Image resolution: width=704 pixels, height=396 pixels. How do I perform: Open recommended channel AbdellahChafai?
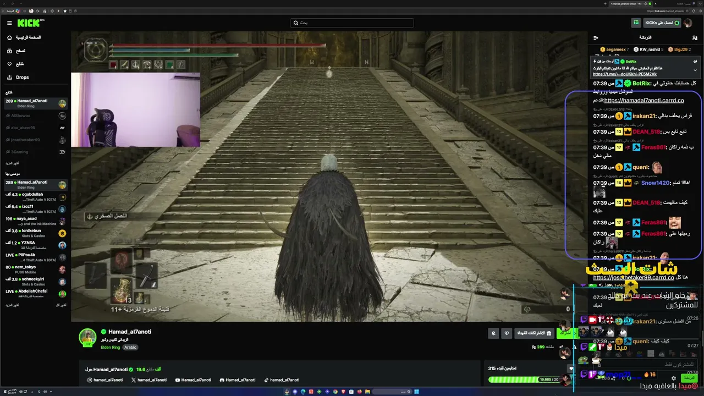click(36, 293)
